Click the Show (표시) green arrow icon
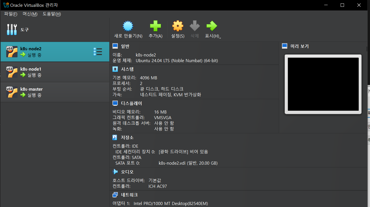Screen dimensions: 370x207 212,26
